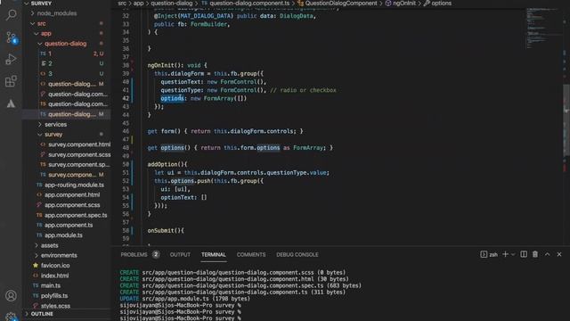Screen dimensions: 570x321
Task: Expand the node_modules folder
Action: (x=56, y=13)
